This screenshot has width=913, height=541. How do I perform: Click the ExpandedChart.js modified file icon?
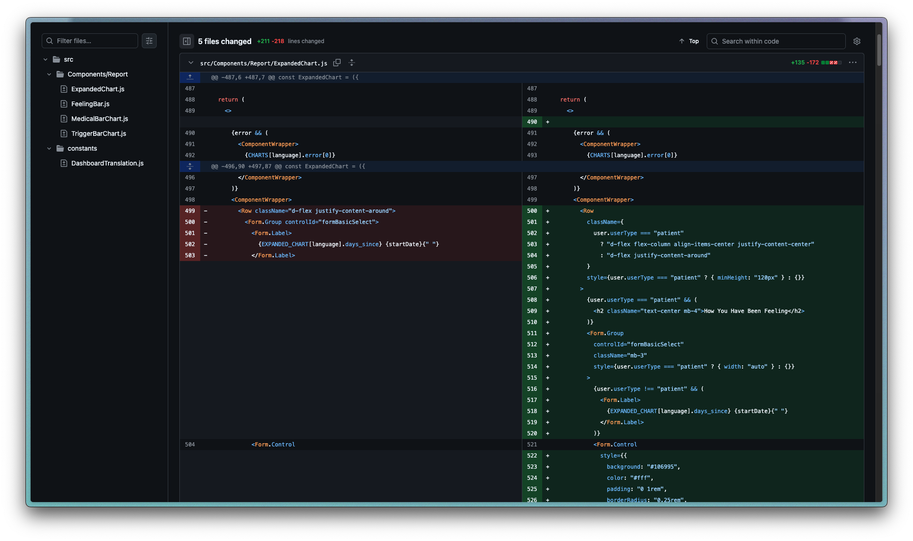(64, 89)
